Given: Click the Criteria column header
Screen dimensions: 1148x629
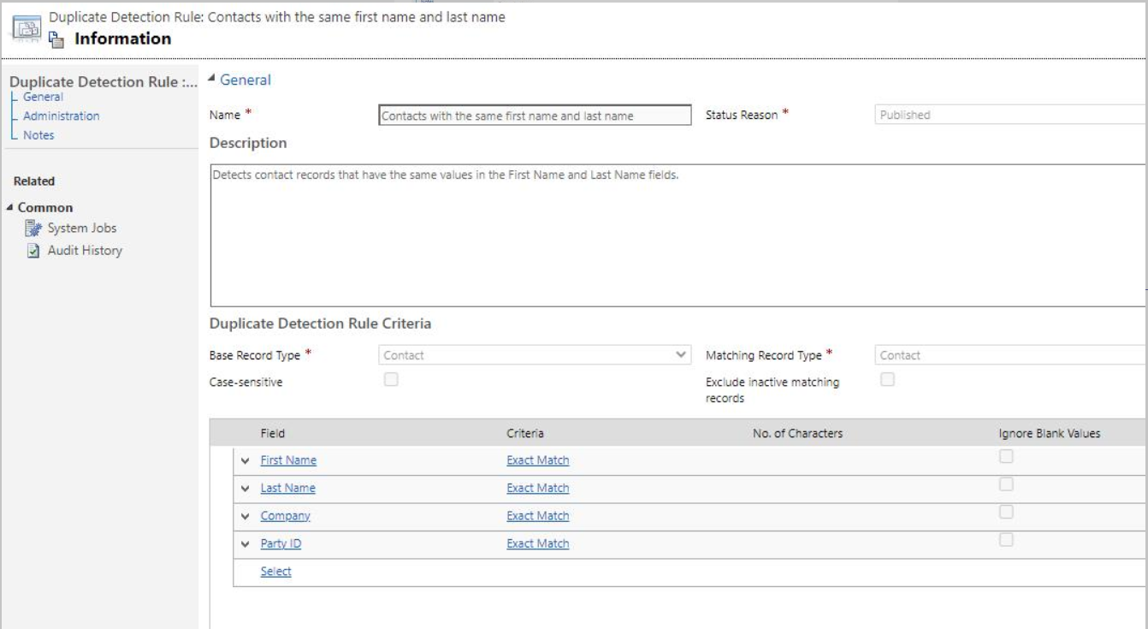Looking at the screenshot, I should (525, 434).
